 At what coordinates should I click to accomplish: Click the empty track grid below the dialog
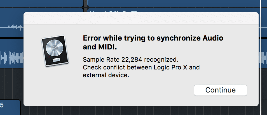(141, 111)
